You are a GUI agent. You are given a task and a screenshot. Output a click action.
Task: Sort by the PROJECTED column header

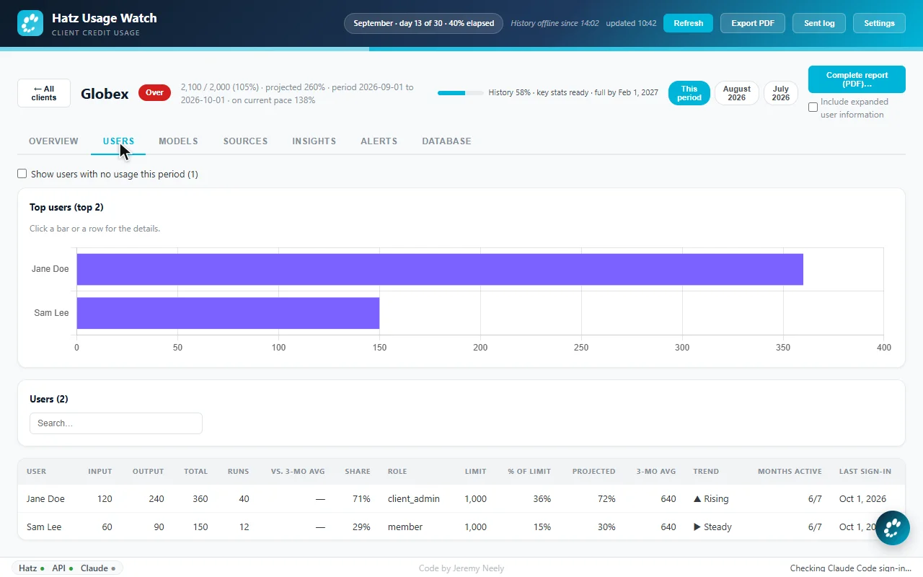click(x=593, y=472)
